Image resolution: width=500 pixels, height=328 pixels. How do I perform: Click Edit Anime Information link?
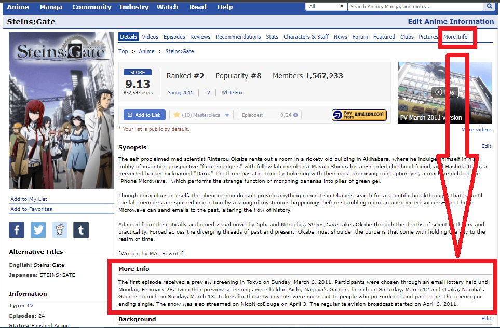point(450,21)
